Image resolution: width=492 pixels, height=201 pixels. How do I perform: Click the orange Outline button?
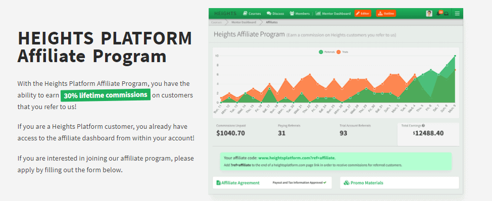tap(386, 14)
